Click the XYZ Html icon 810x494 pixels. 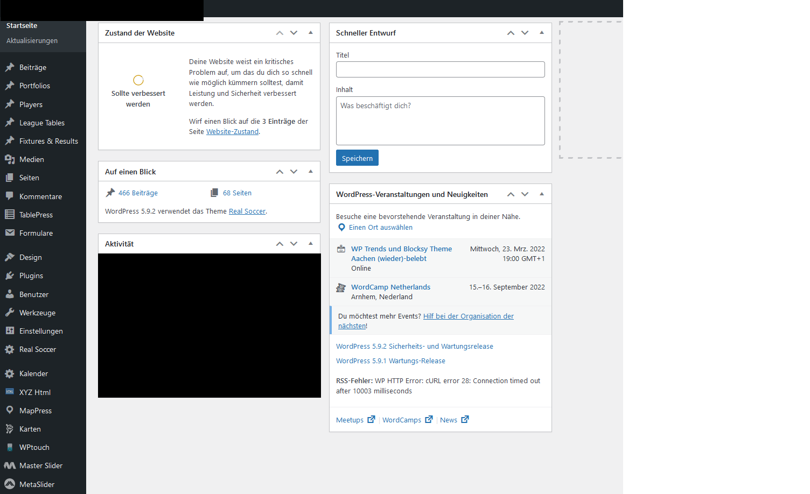(10, 392)
